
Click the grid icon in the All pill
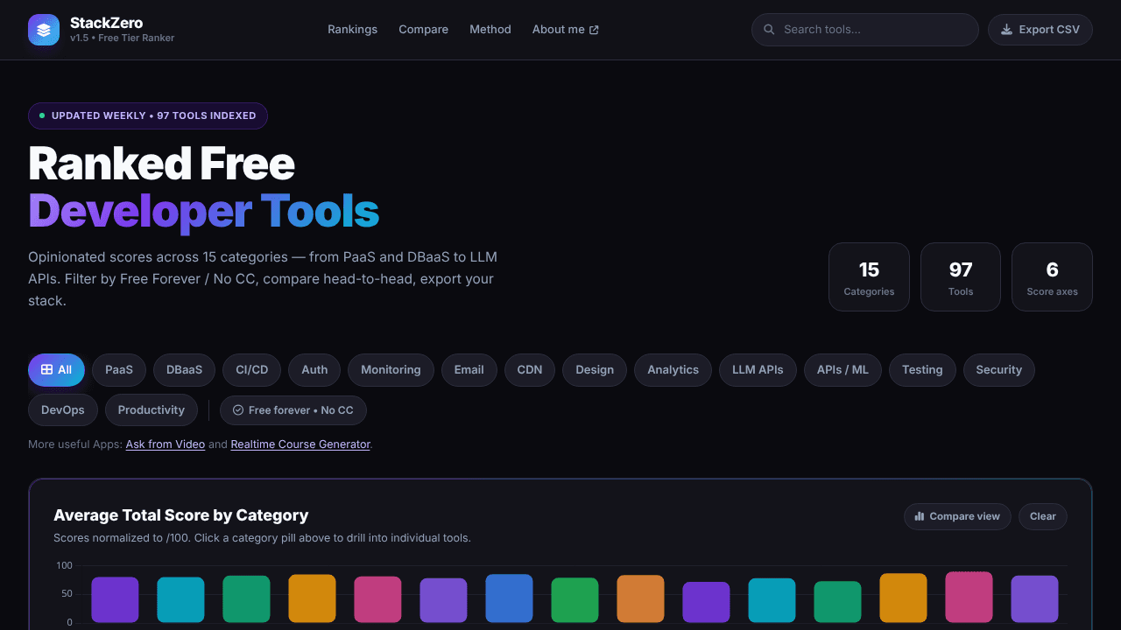[47, 370]
